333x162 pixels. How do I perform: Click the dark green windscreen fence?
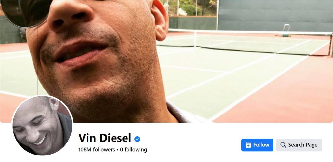275,16
